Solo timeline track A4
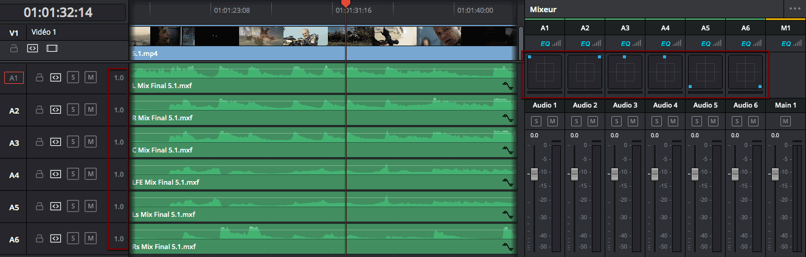The width and height of the screenshot is (806, 257). click(x=73, y=174)
